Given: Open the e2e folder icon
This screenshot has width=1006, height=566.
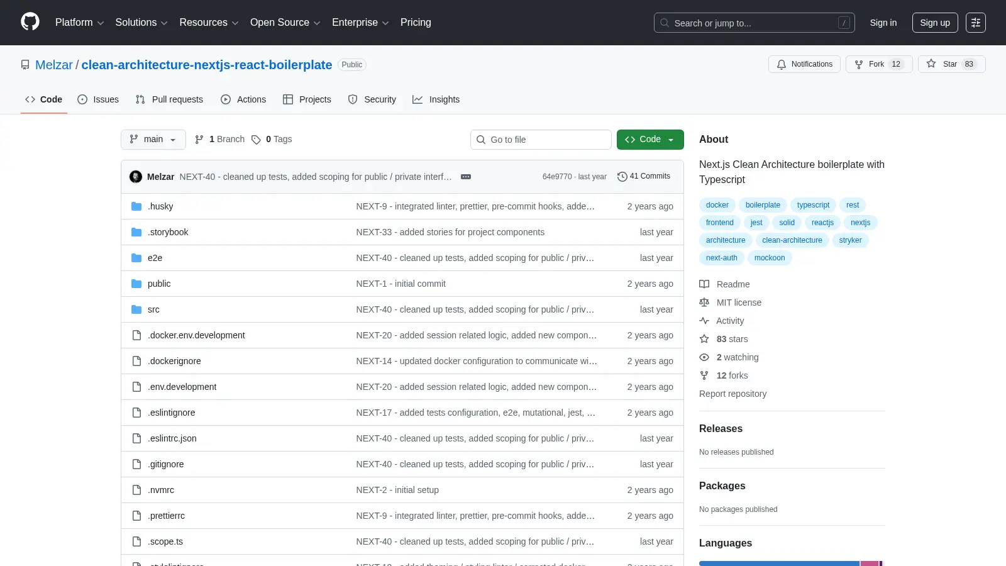Looking at the screenshot, I should click(x=136, y=258).
